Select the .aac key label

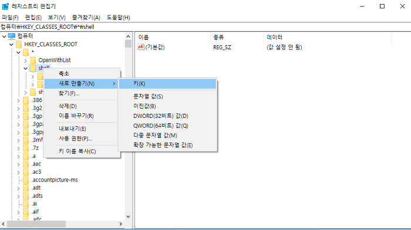click(36, 164)
